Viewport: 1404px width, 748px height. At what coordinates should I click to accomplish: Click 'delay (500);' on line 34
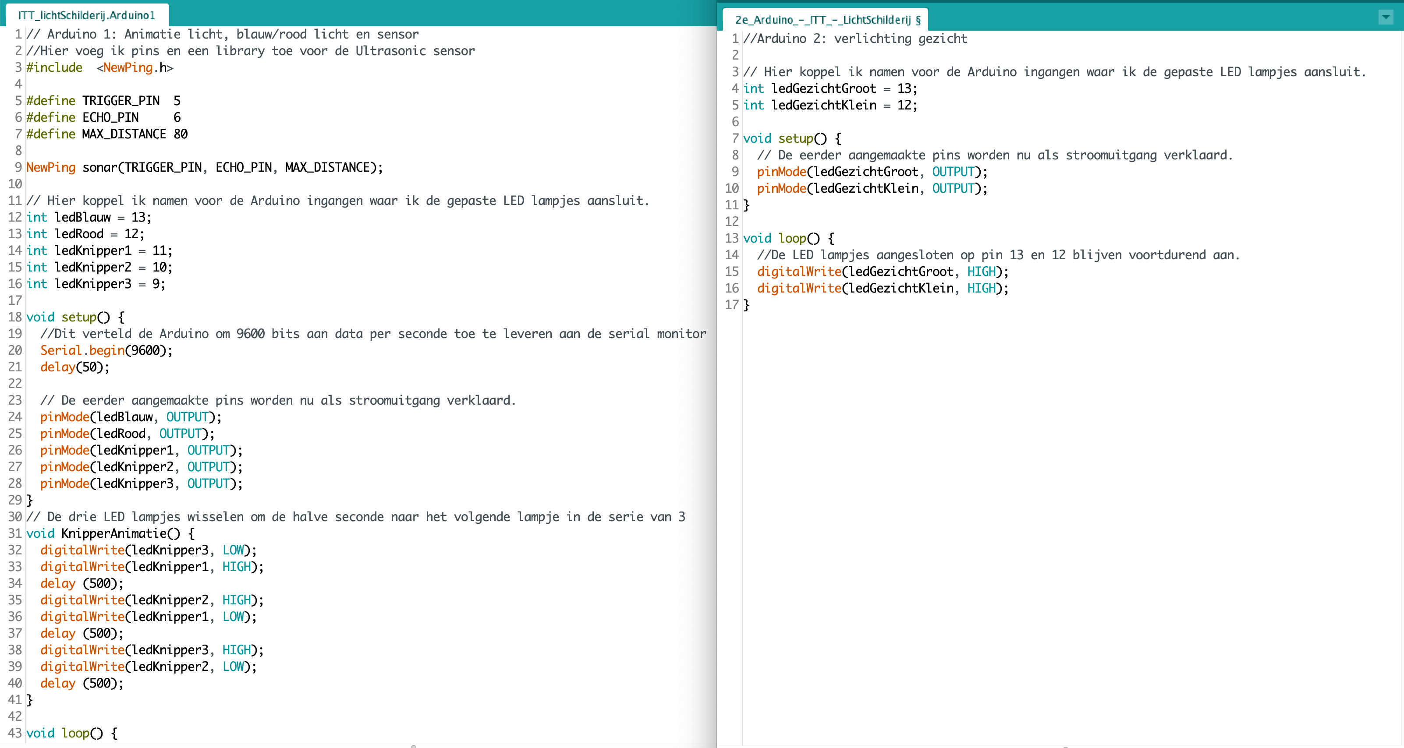[x=82, y=583]
